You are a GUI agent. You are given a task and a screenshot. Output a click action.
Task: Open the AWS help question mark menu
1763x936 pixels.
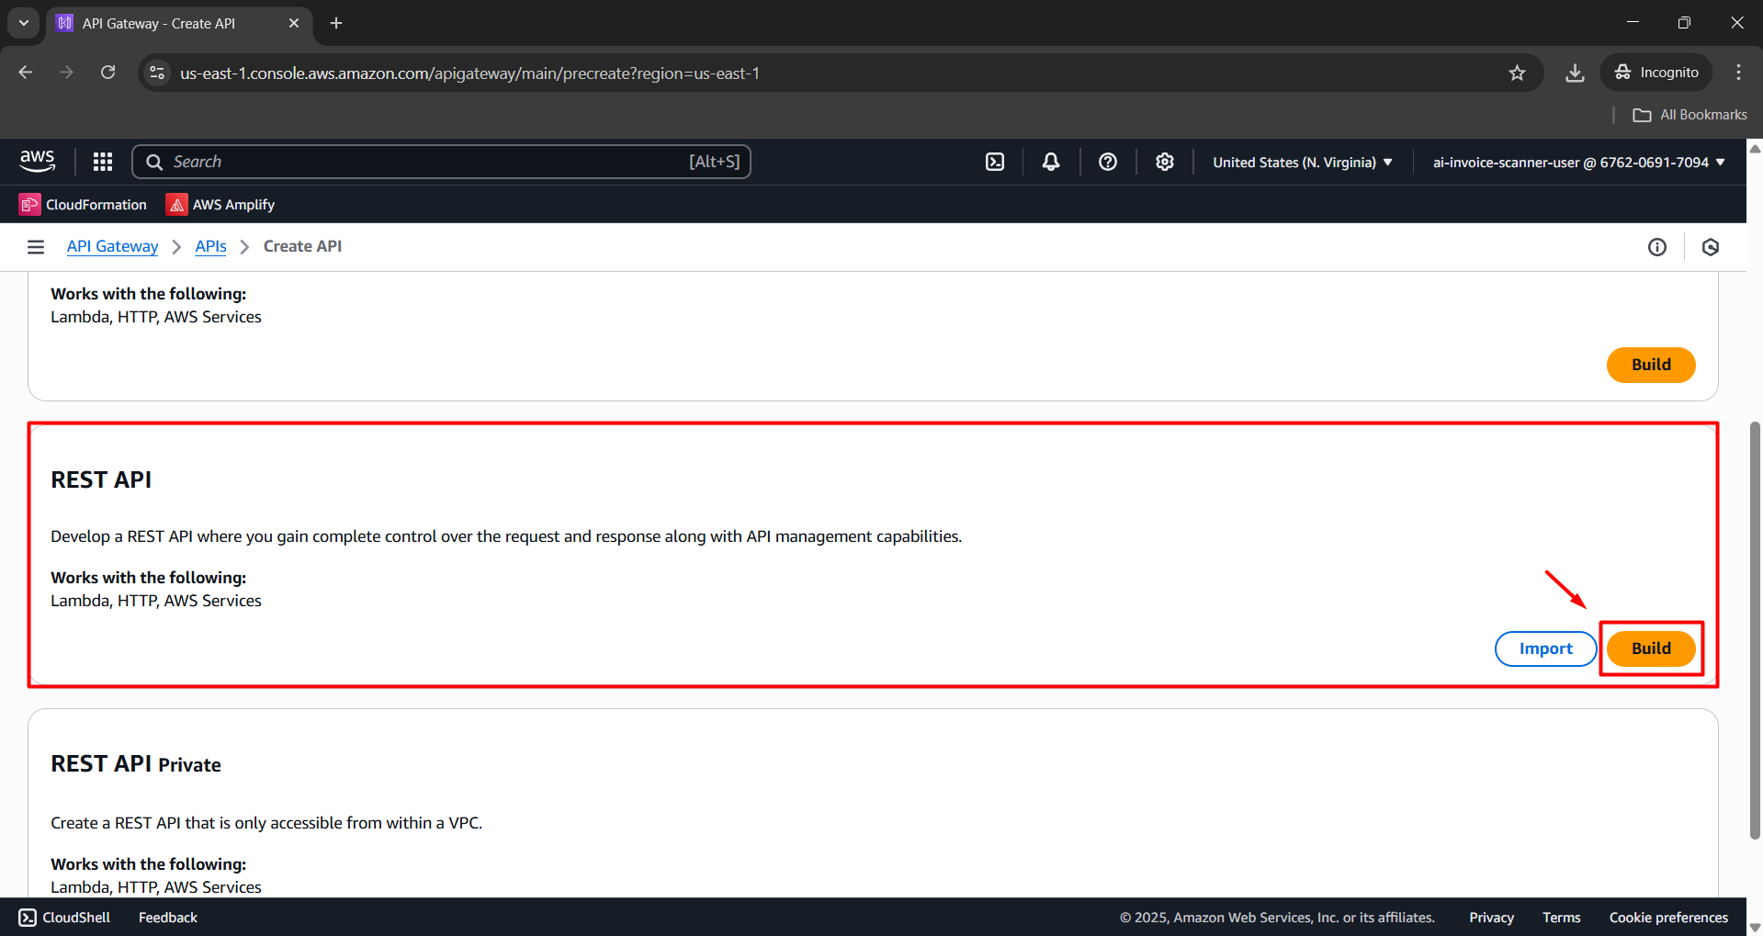tap(1108, 162)
